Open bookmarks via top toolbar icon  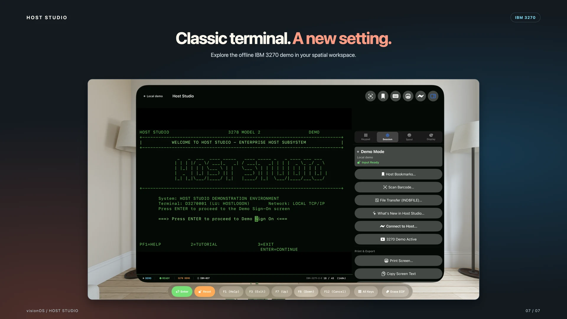click(383, 96)
